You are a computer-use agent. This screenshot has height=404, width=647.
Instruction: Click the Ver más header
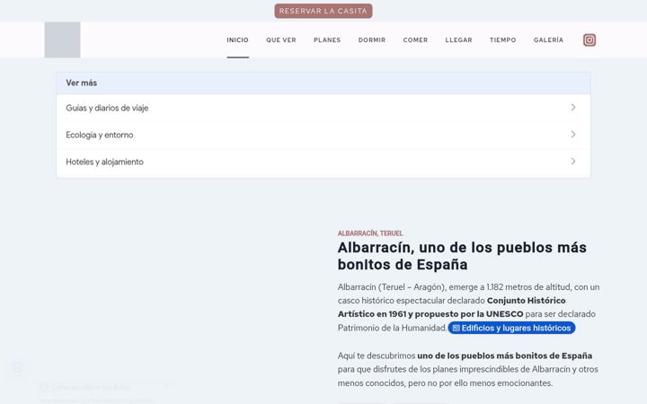323,83
